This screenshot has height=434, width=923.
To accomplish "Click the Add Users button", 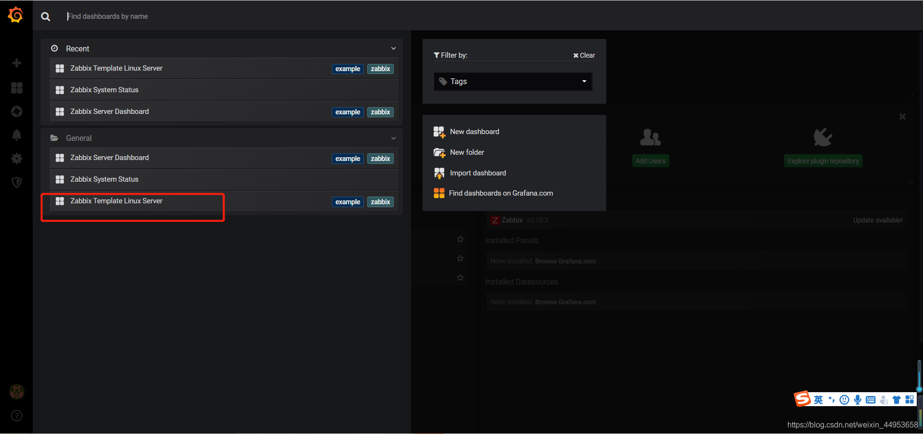I will click(x=650, y=161).
